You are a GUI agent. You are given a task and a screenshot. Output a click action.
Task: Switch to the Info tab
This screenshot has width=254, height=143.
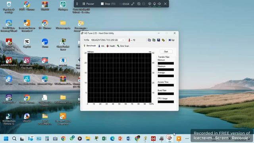(x=102, y=46)
